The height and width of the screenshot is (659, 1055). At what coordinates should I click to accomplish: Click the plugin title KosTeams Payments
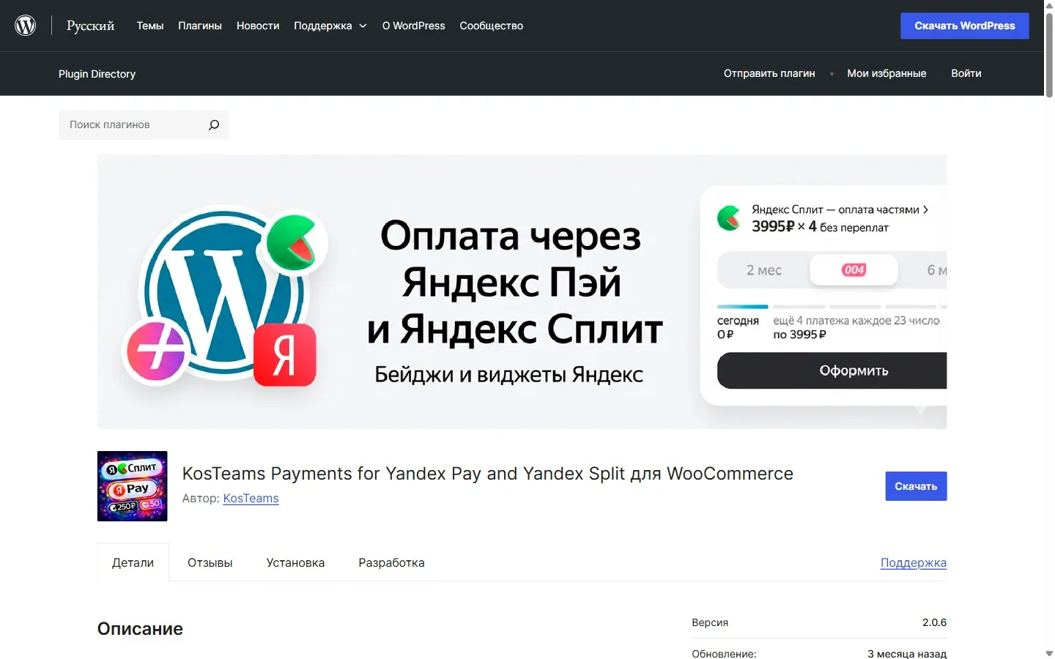(487, 474)
